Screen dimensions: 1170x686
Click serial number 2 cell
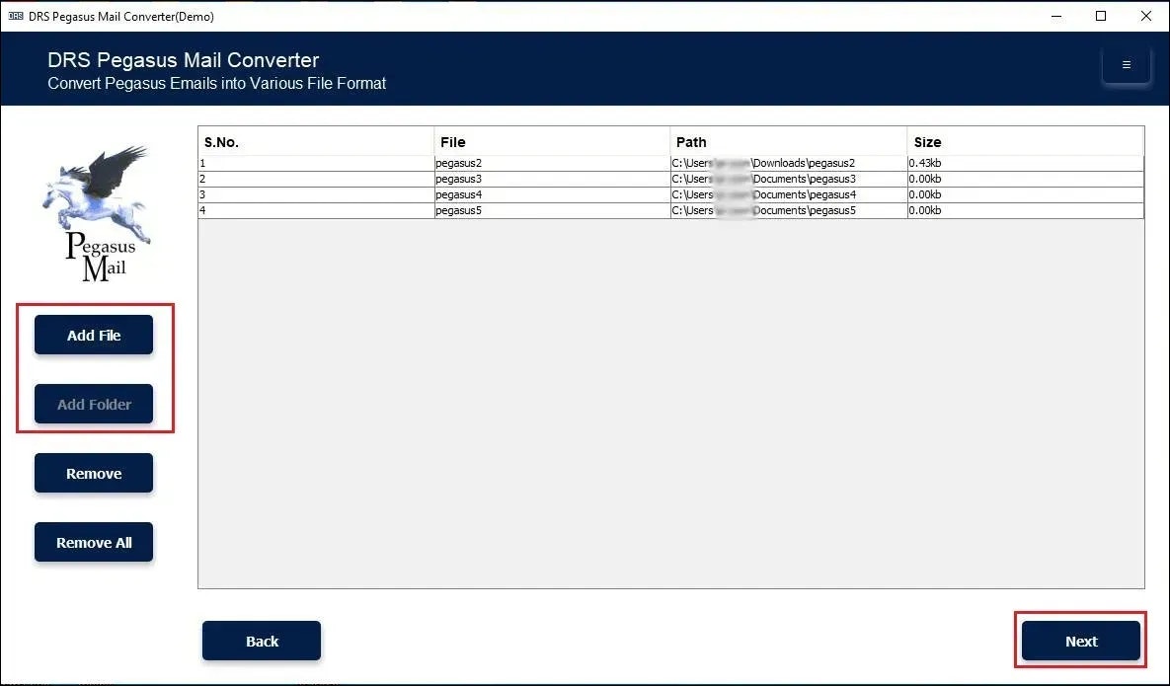316,179
